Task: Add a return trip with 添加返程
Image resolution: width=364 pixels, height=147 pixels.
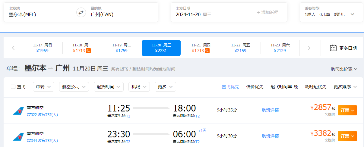Action: [x=268, y=12]
